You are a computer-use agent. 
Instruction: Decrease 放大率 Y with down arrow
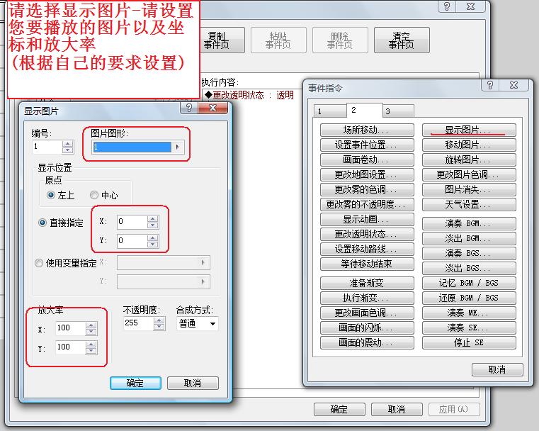91,351
